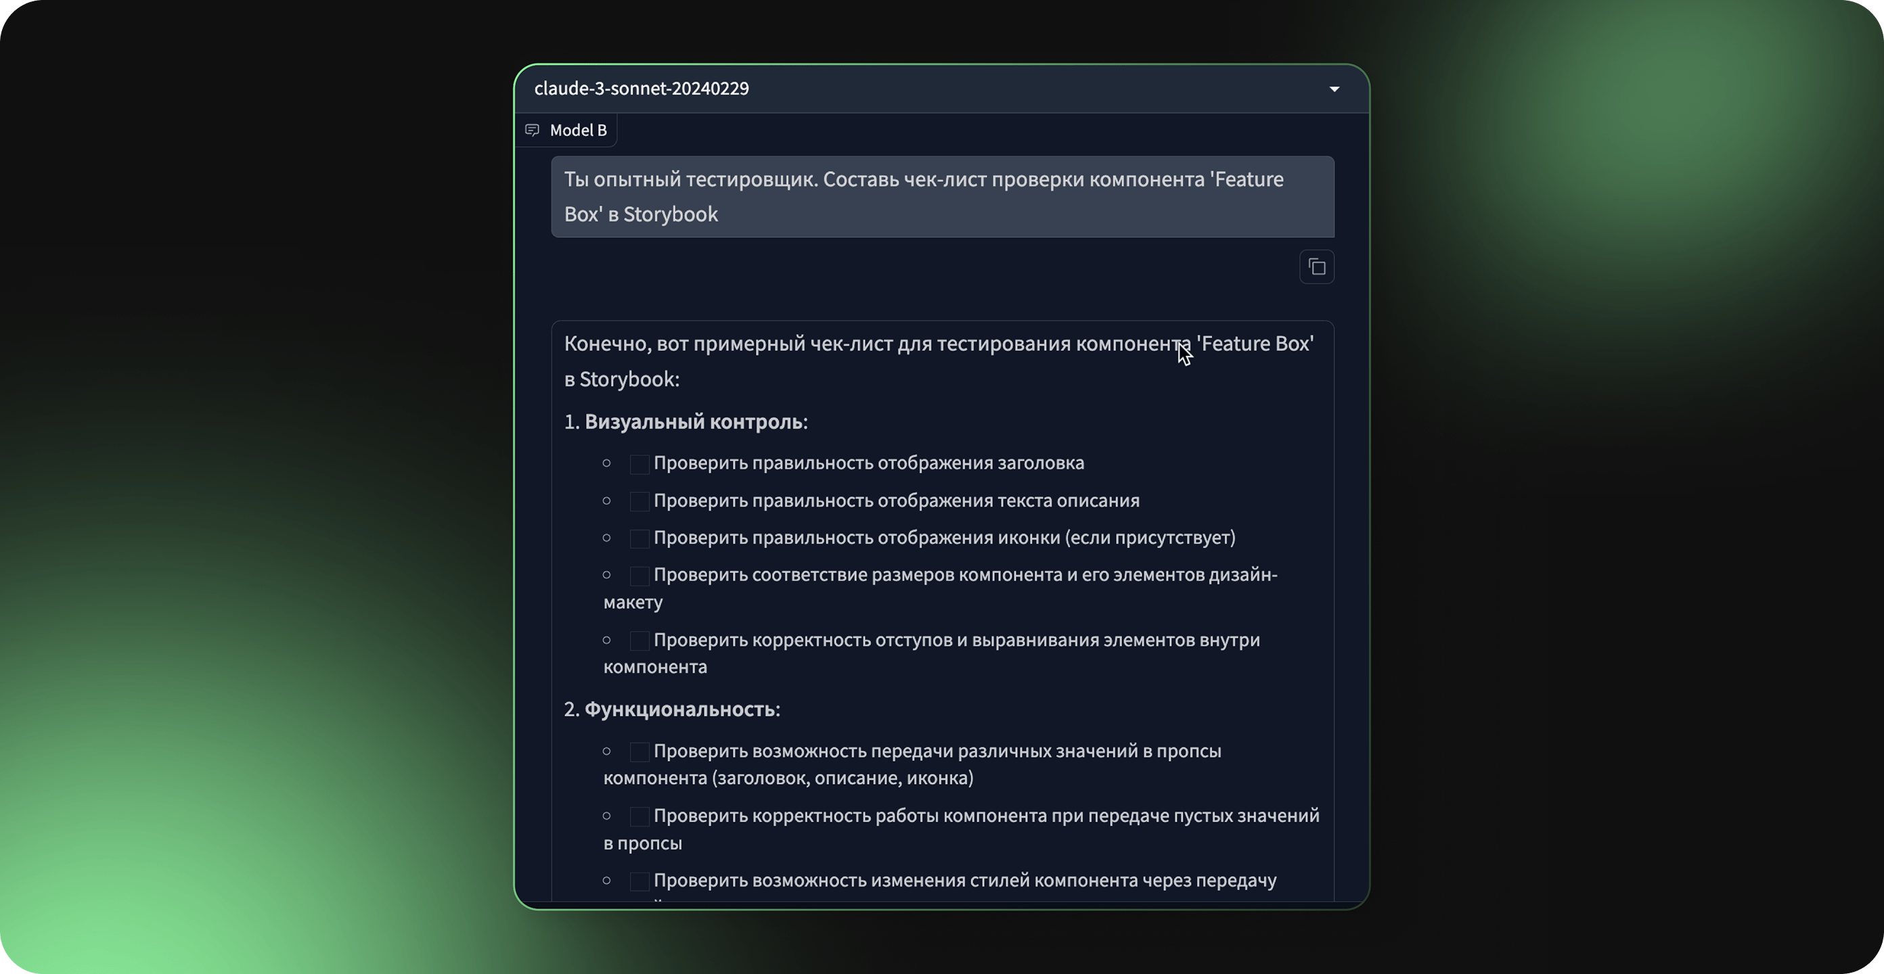
Task: Click heading 'Визуальный контроль'
Action: tap(694, 422)
